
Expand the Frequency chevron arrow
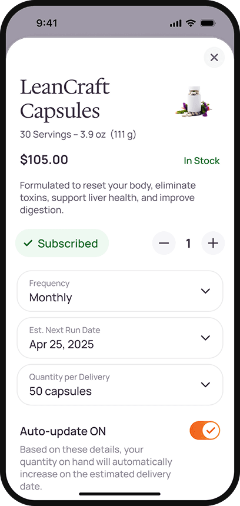coord(205,291)
